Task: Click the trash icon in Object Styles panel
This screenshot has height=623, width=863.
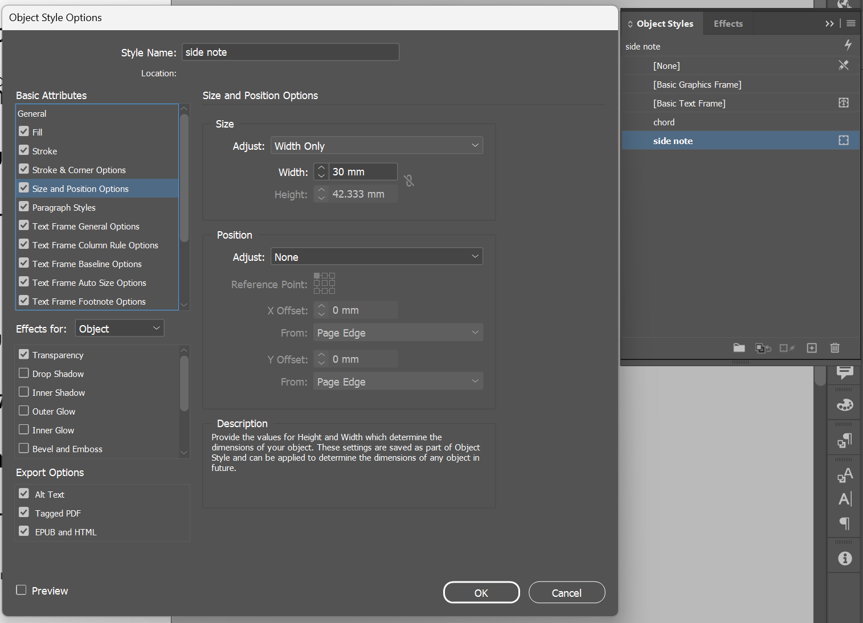Action: pos(835,348)
